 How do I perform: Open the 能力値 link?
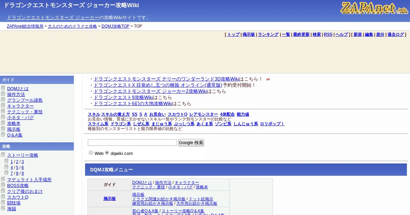tap(243, 114)
